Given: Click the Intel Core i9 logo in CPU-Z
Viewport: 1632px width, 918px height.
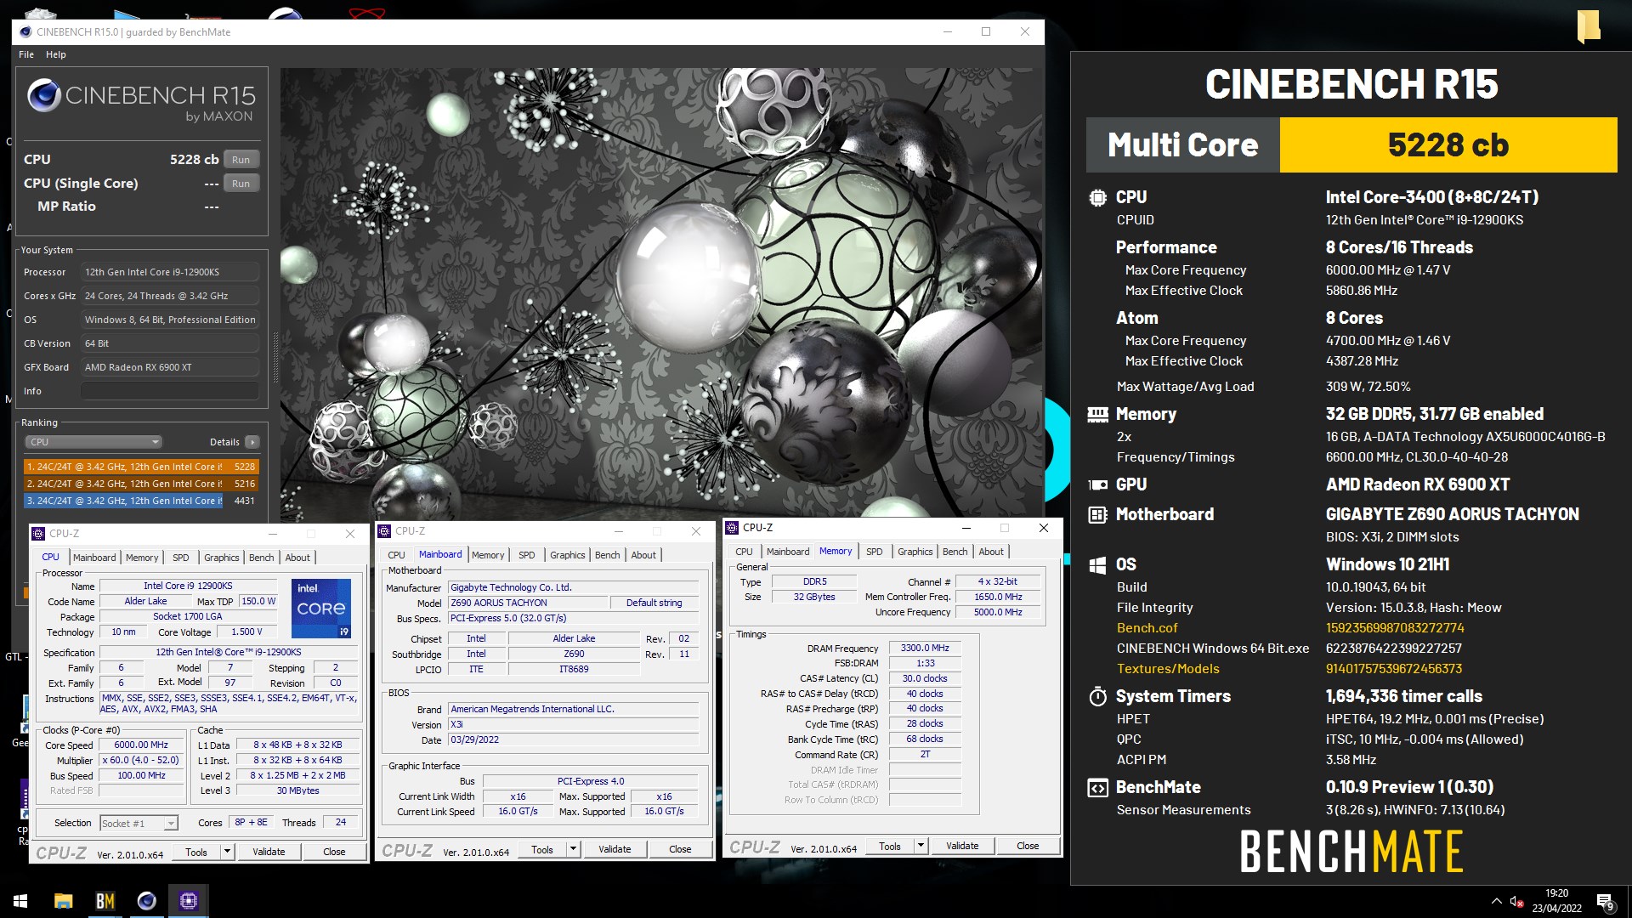Looking at the screenshot, I should pyautogui.click(x=321, y=609).
